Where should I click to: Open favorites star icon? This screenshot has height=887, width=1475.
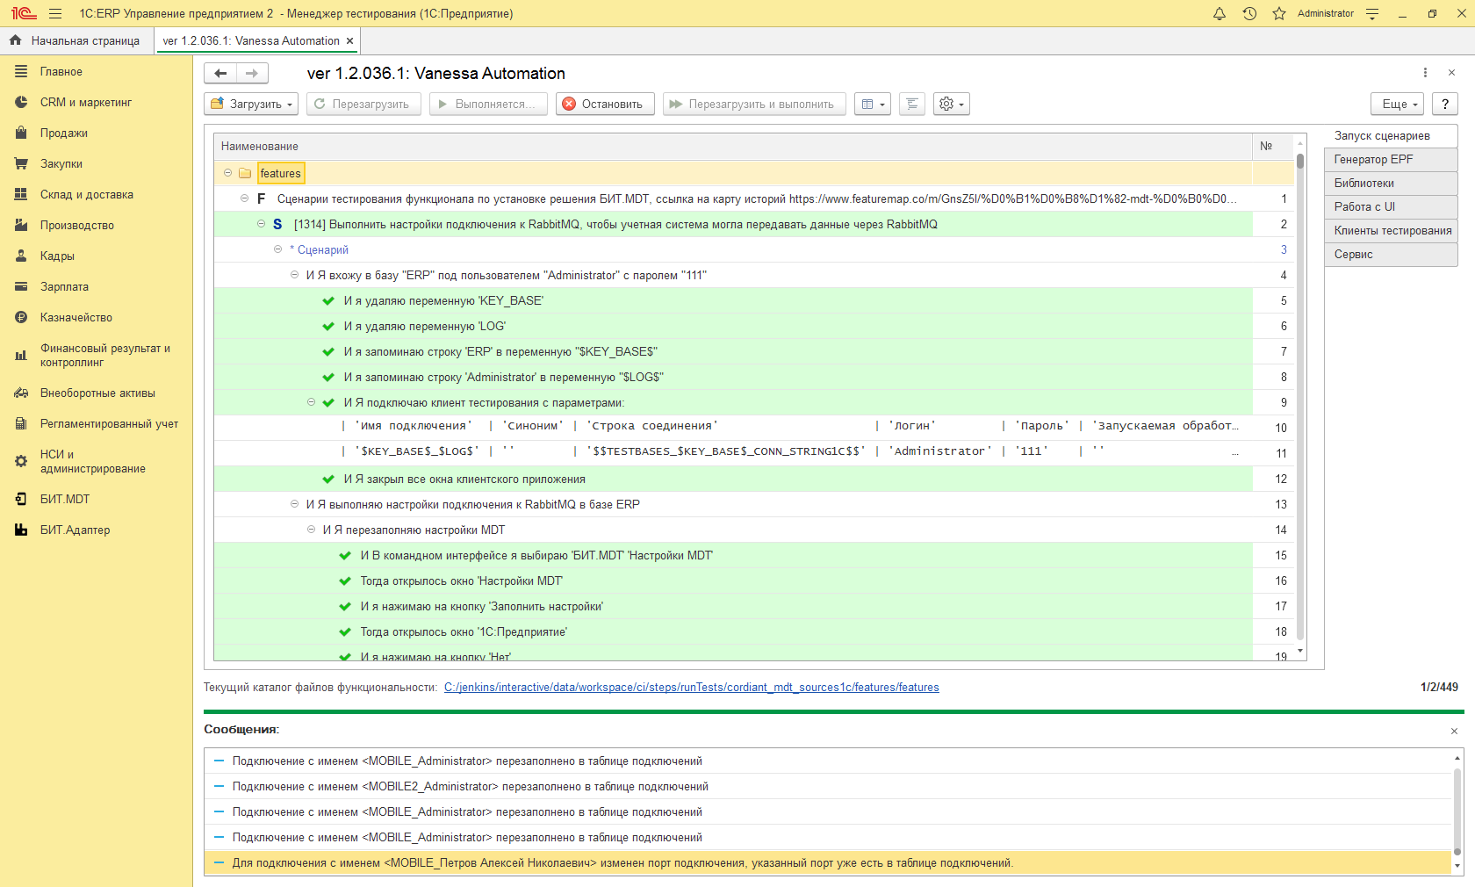click(1279, 13)
